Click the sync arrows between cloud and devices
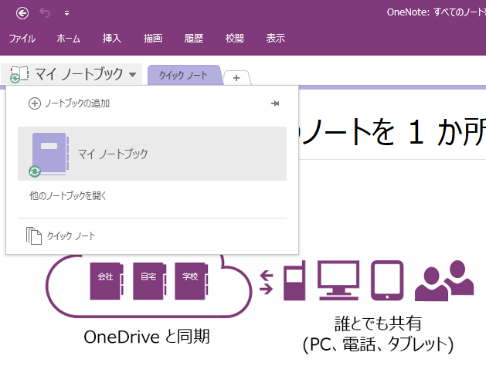 (267, 282)
